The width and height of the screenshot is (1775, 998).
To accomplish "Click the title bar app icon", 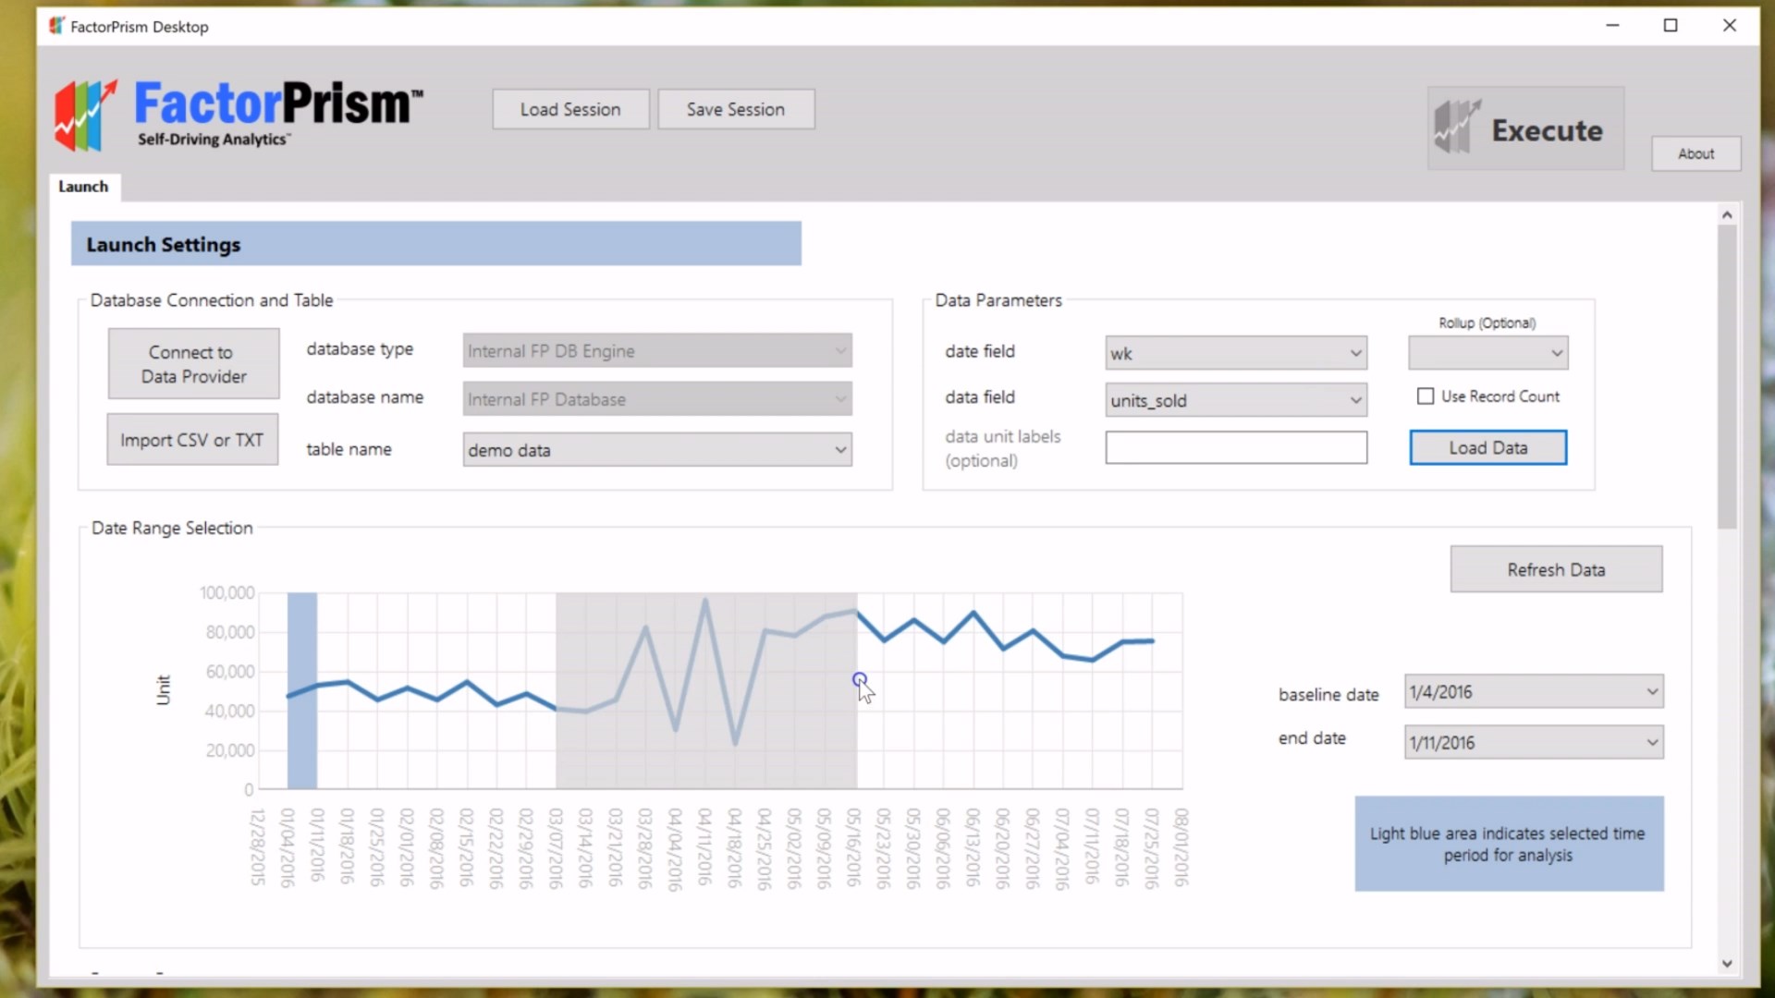I will (x=57, y=26).
